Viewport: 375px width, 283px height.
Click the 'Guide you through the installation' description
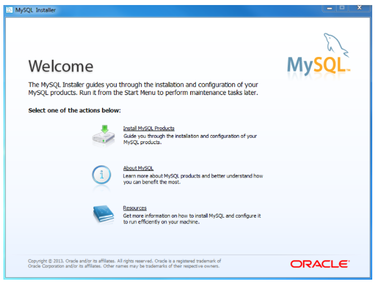coord(190,139)
